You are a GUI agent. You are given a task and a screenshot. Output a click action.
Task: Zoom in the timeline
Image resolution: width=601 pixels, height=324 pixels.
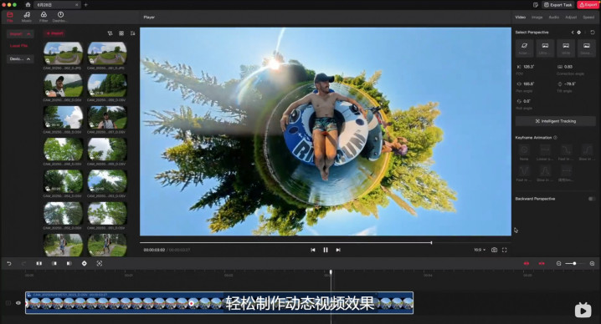point(592,264)
